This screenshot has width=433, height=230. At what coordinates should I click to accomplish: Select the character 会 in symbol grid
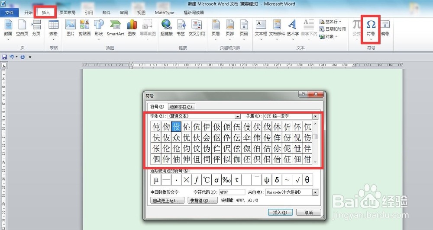[207, 137]
